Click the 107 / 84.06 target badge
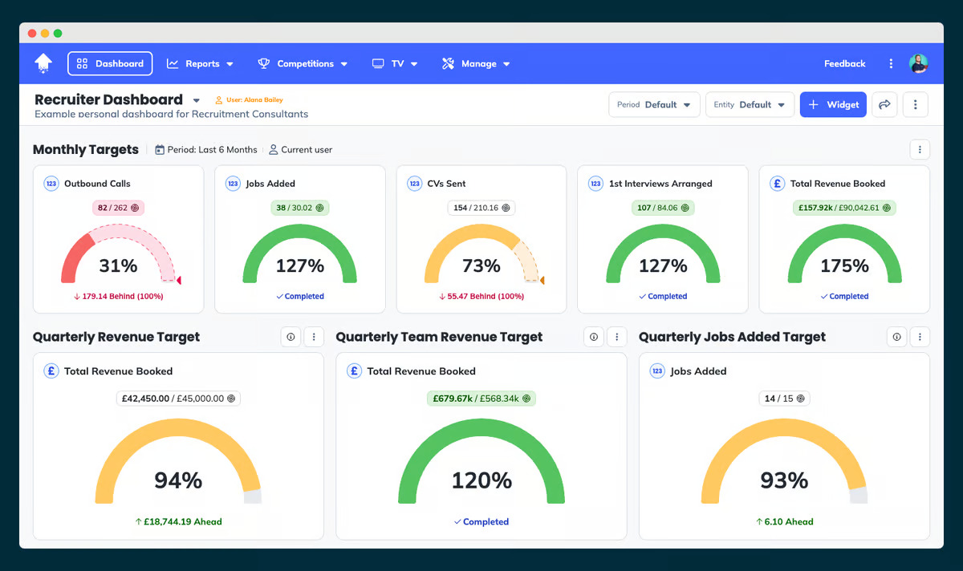The width and height of the screenshot is (963, 571). coord(663,208)
